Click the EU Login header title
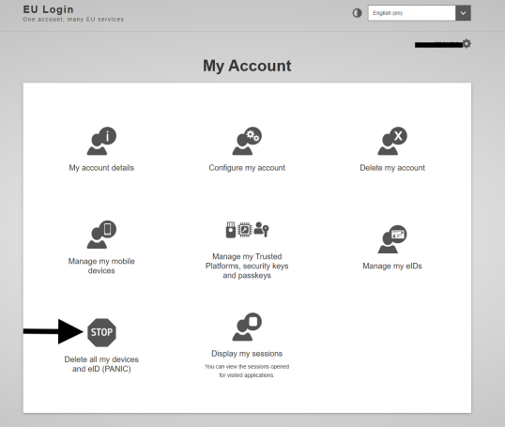505x427 pixels. tap(48, 9)
